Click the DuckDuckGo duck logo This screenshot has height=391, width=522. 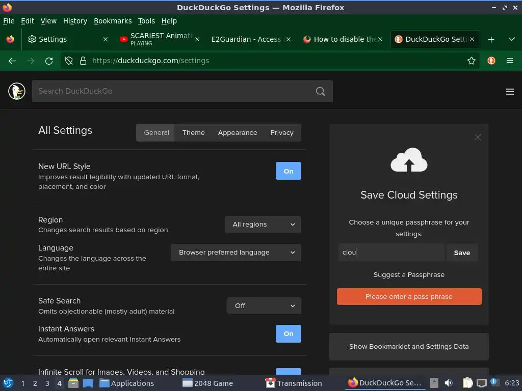pyautogui.click(x=17, y=91)
